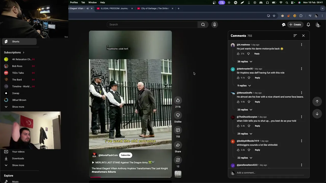Open the Tab menu
Screen dimensions: 326x183
point(83,3)
